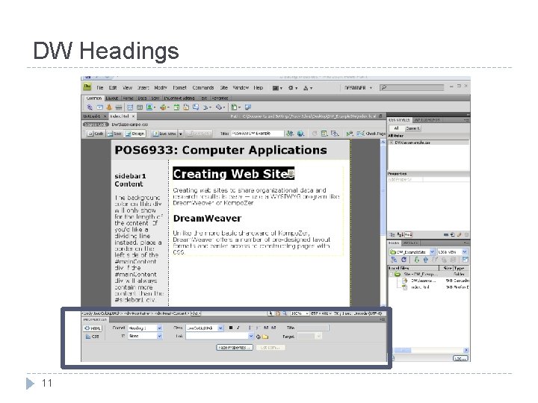Select the Creating Web Sites heading

point(233,174)
